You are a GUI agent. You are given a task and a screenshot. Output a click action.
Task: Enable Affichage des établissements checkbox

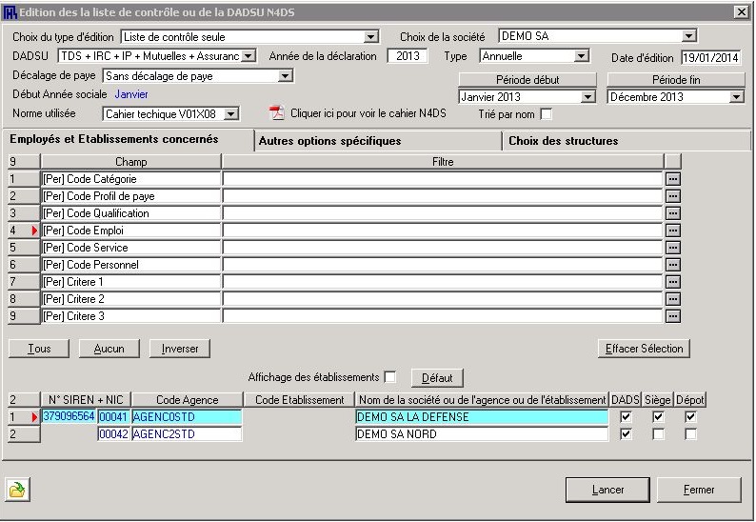(389, 377)
